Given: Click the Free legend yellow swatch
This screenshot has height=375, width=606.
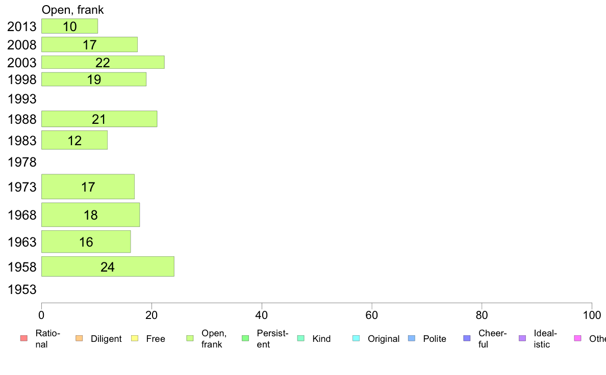Looking at the screenshot, I should point(135,338).
